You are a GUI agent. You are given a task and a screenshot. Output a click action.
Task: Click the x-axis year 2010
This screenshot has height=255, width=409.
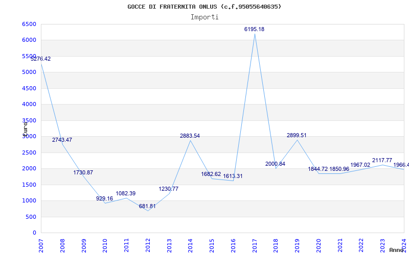(105, 246)
